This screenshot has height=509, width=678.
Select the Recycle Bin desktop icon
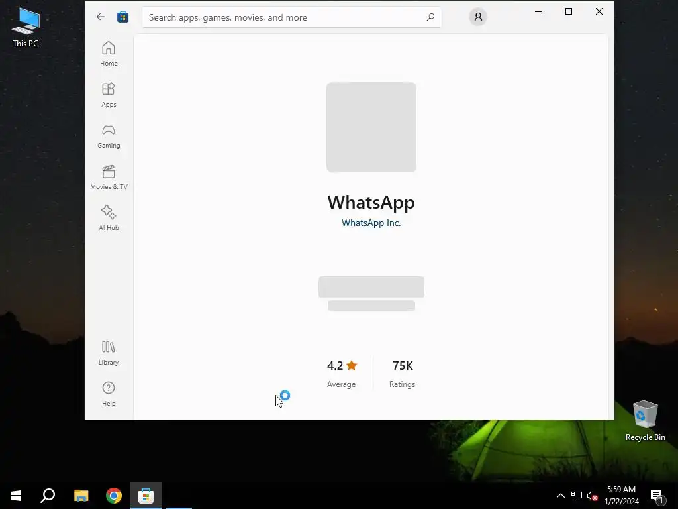pyautogui.click(x=645, y=421)
